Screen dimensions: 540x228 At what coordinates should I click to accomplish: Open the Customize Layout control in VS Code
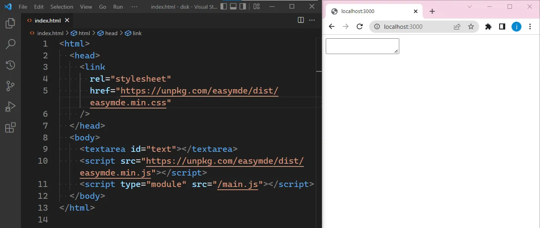tap(257, 6)
